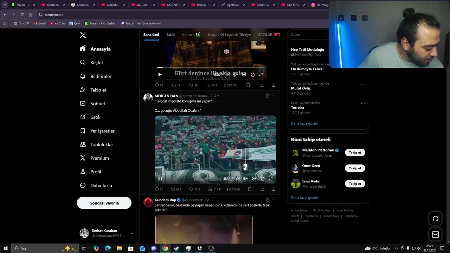Expand hidden system tray icons chevron
This screenshot has width=450, height=253.
click(x=397, y=248)
